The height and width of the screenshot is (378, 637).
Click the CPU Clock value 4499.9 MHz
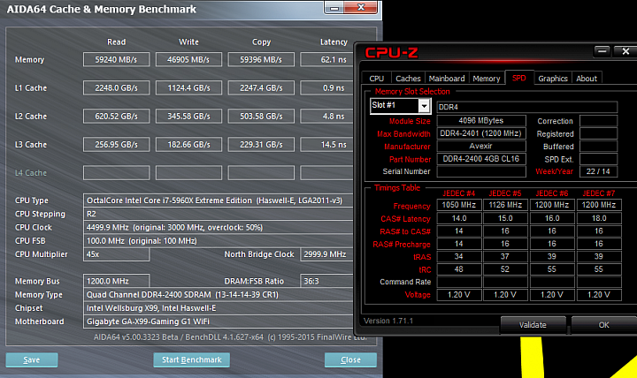click(x=219, y=227)
